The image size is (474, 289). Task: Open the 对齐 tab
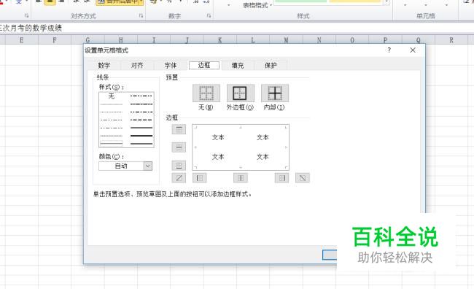click(137, 66)
